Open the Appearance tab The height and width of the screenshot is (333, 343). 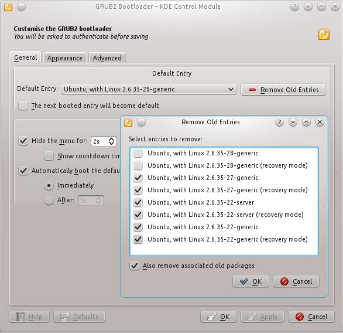click(65, 58)
